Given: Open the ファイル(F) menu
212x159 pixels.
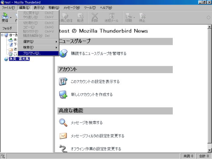Looking at the screenshot, I should point(8,7).
